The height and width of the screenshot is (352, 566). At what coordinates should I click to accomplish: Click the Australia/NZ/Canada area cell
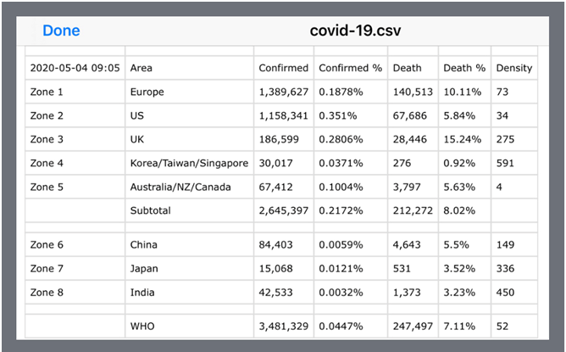click(180, 187)
